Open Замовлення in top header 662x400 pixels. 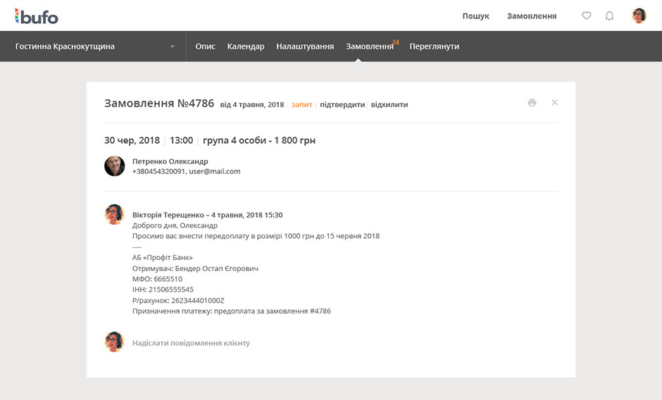(x=532, y=16)
